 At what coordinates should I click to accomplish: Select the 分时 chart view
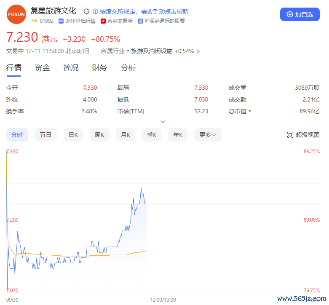tap(17, 135)
